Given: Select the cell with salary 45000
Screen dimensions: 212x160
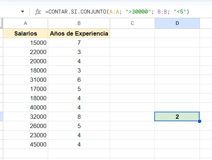Looking at the screenshot, I should [x=25, y=144].
